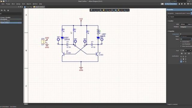Click the Buy Online Now button

tap(171, 4)
